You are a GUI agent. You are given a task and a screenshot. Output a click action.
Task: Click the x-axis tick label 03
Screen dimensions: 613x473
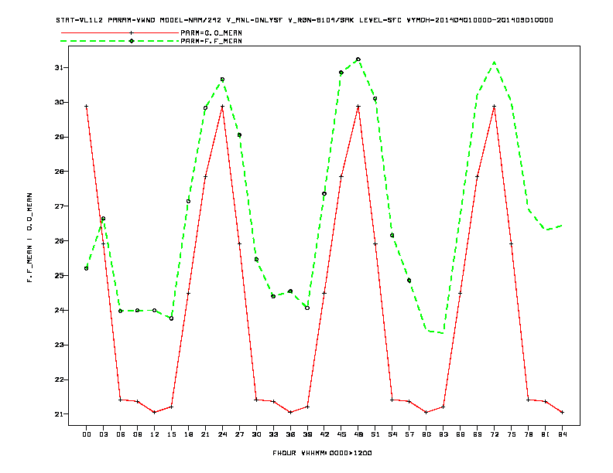(103, 434)
